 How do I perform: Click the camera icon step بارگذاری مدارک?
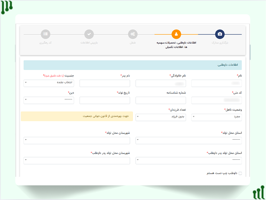pyautogui.click(x=220, y=34)
